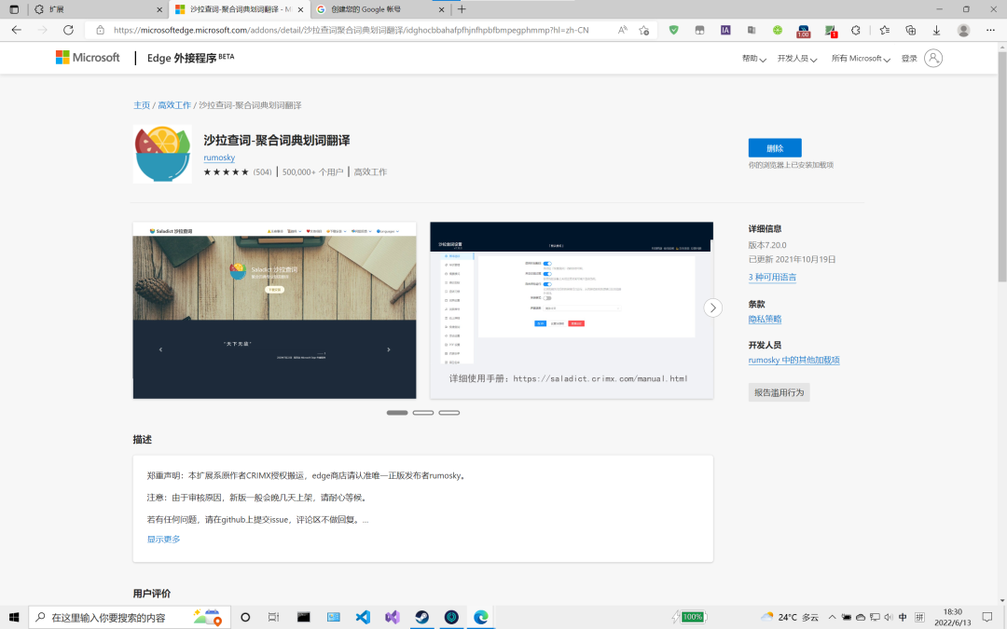
Task: Click the blue 删除 button
Action: (775, 147)
